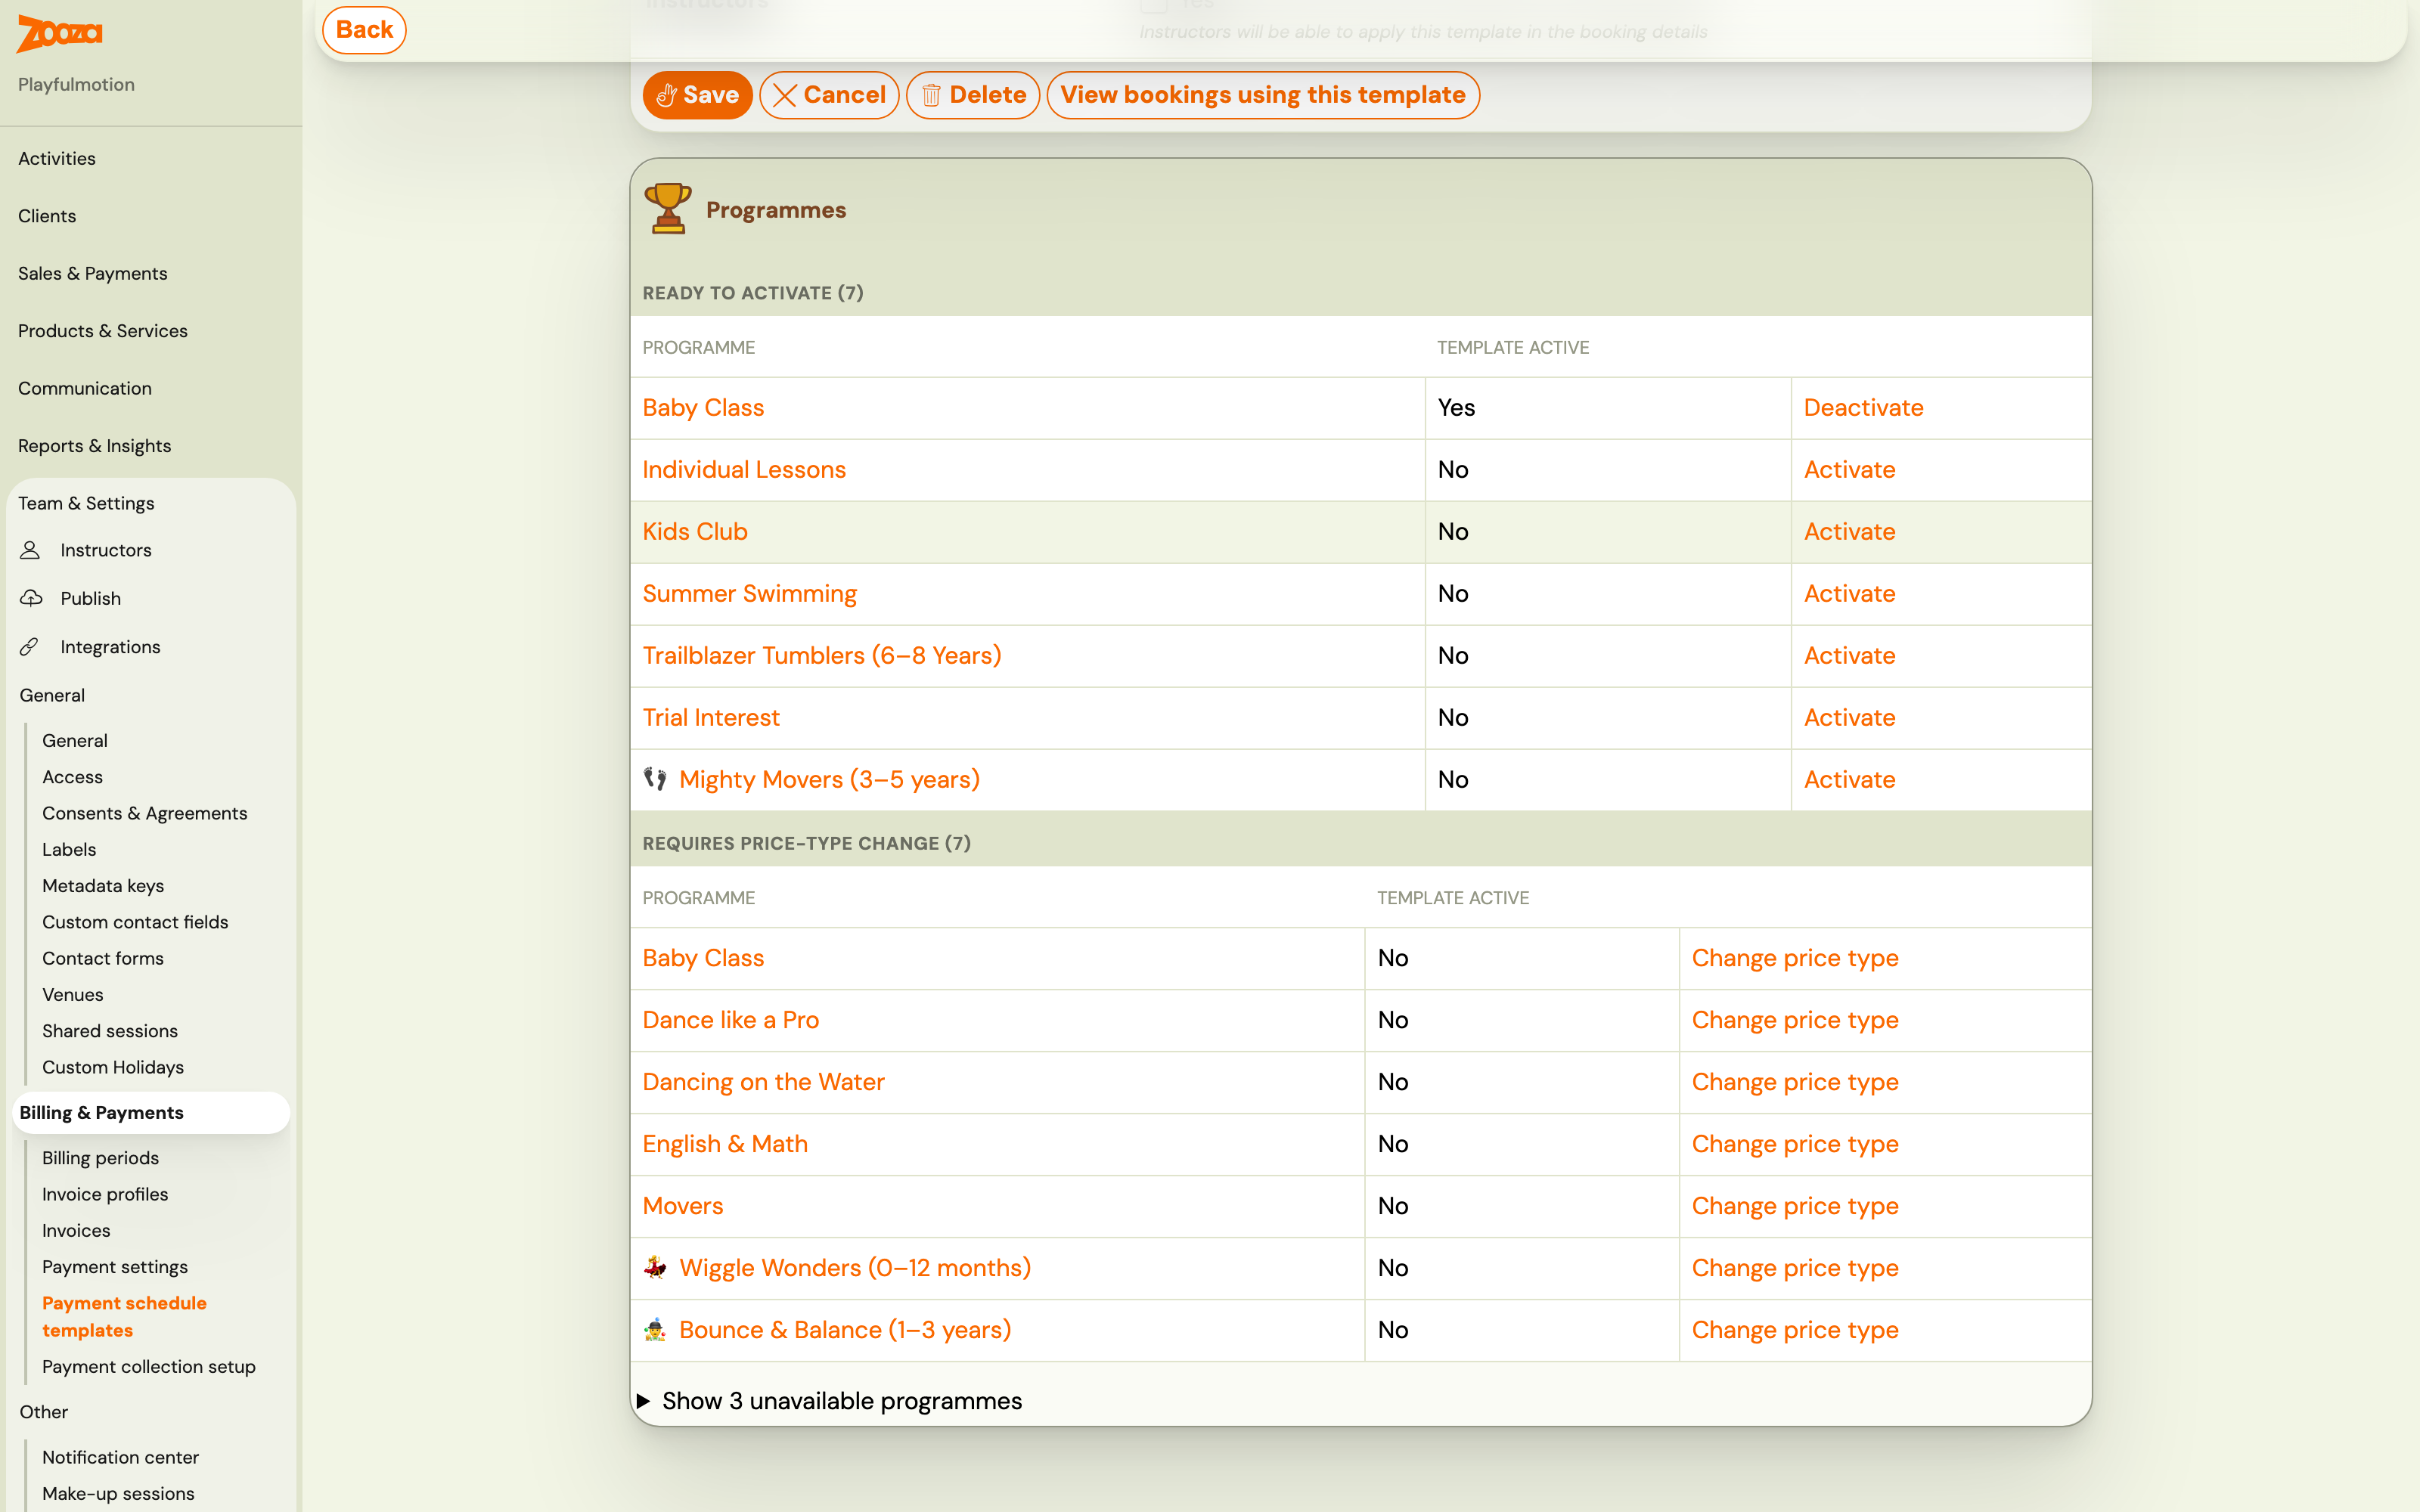Open Dance like a Pro programme
This screenshot has height=1512, width=2420.
tap(731, 1020)
